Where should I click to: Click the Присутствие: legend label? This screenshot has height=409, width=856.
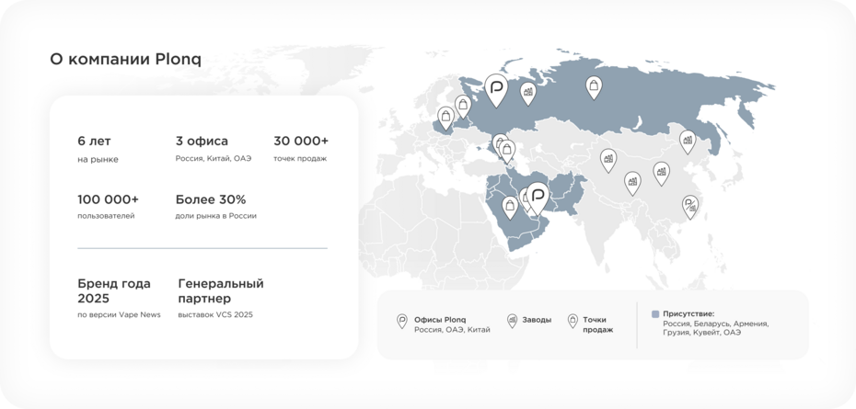click(688, 313)
